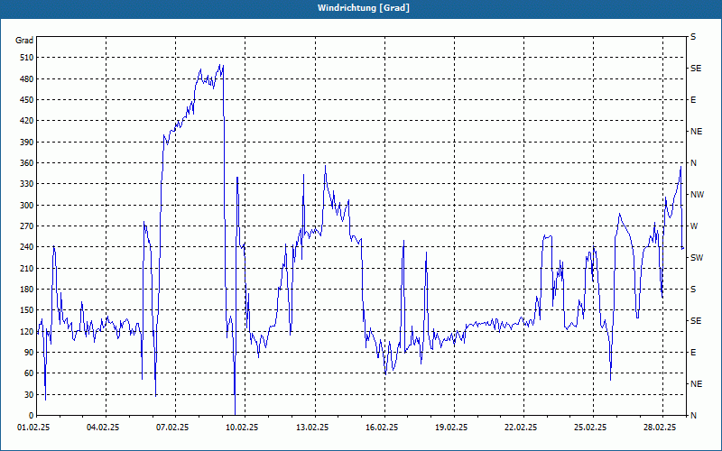Select the 510 value on the y-axis
This screenshot has width=722, height=451.
coord(27,58)
